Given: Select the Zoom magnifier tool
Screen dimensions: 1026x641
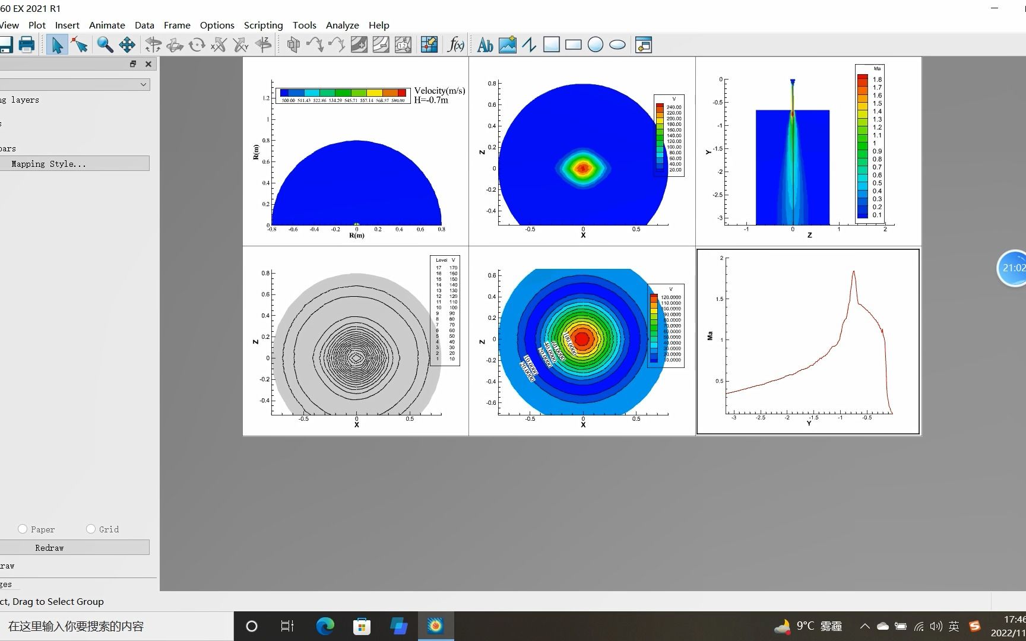Looking at the screenshot, I should (x=104, y=45).
